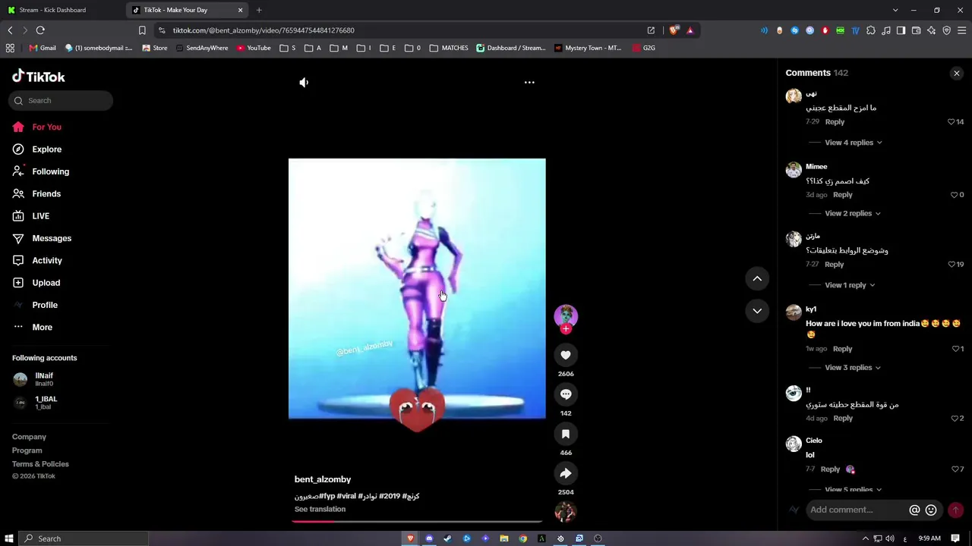Expand View 3 replies under ky1
This screenshot has width=972, height=546.
click(853, 368)
